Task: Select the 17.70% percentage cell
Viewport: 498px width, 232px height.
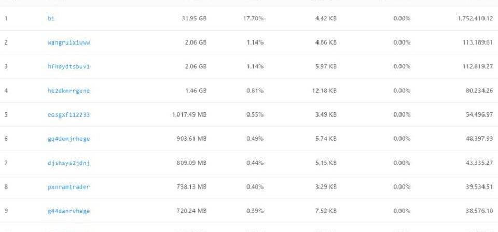Action: click(253, 18)
